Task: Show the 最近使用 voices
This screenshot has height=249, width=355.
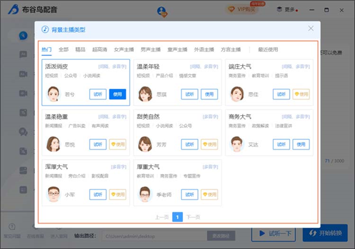Action: coord(267,50)
